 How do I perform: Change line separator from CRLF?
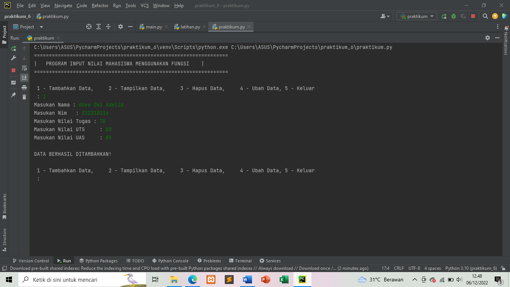398,268
